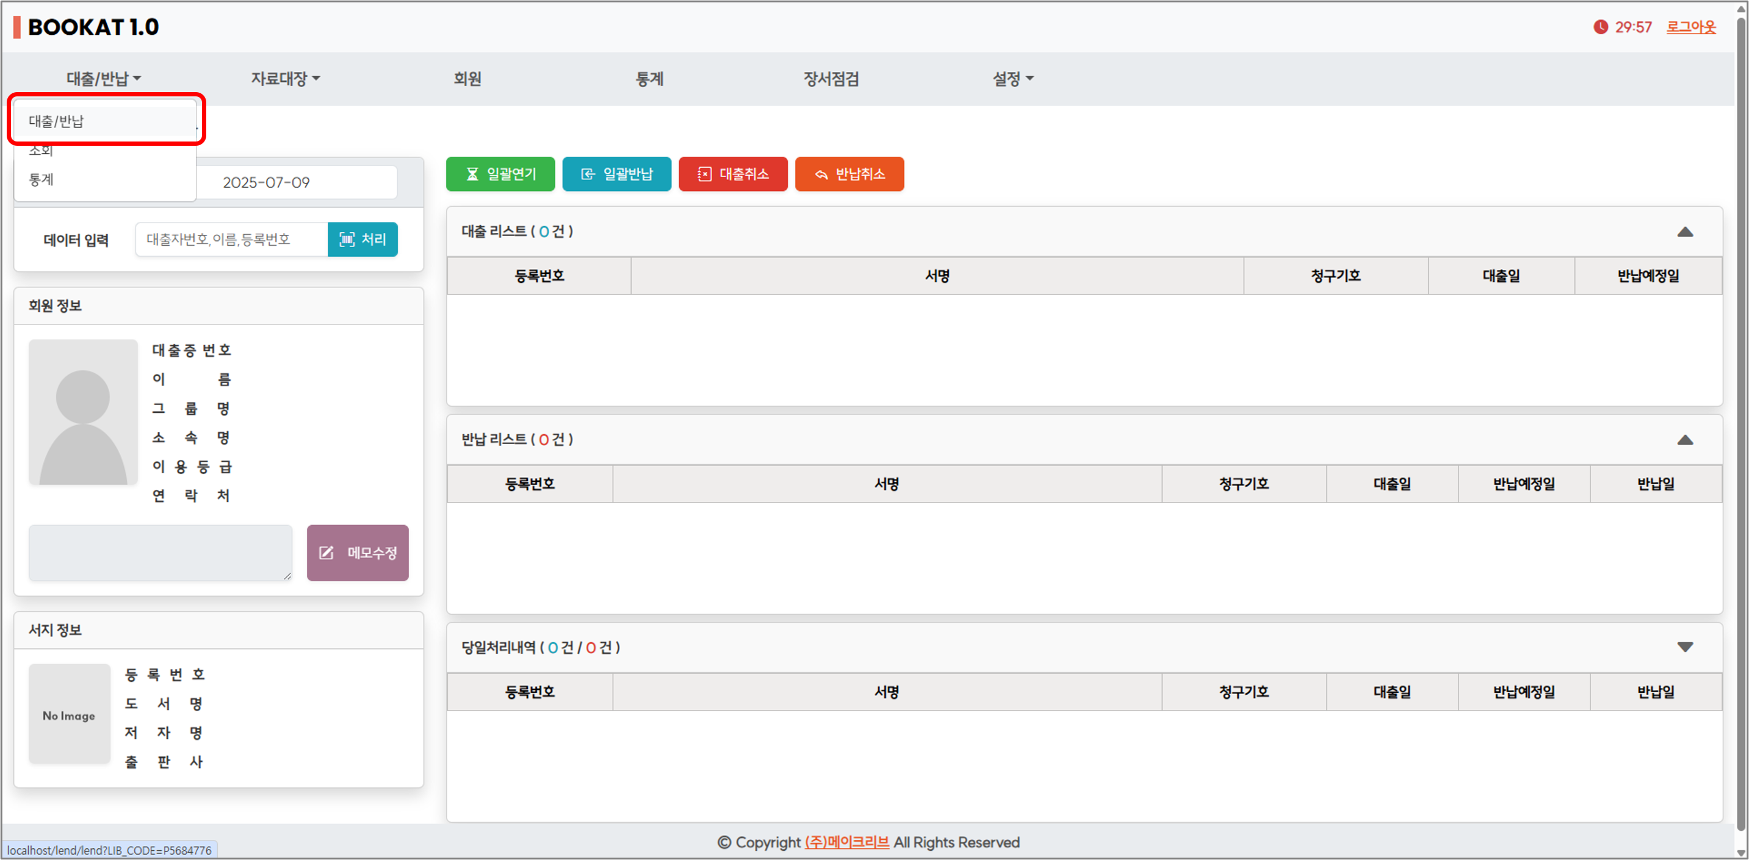This screenshot has height=860, width=1749.
Task: Click the return icon on 일괄반납
Action: coord(588,174)
